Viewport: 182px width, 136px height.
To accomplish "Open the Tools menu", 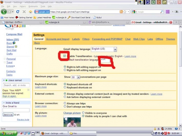I will (43, 6).
